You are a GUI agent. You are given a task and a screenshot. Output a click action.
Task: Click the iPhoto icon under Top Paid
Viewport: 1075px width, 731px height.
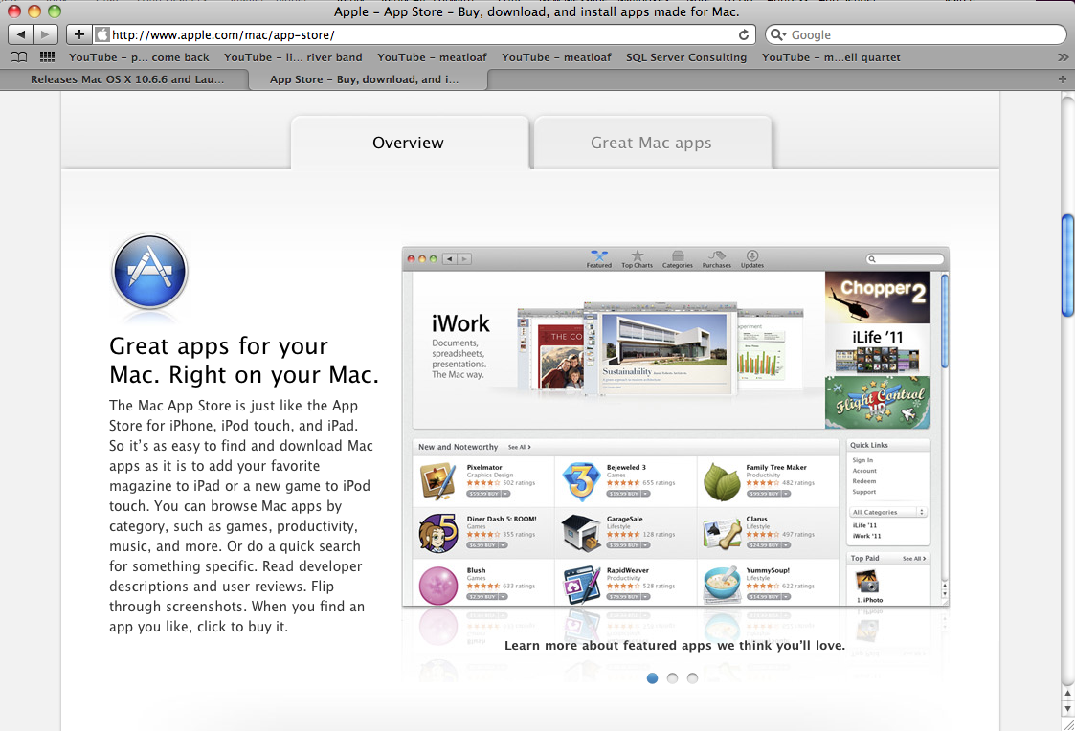(x=867, y=582)
